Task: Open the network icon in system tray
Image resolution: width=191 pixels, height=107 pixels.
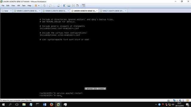Action: [170, 104]
